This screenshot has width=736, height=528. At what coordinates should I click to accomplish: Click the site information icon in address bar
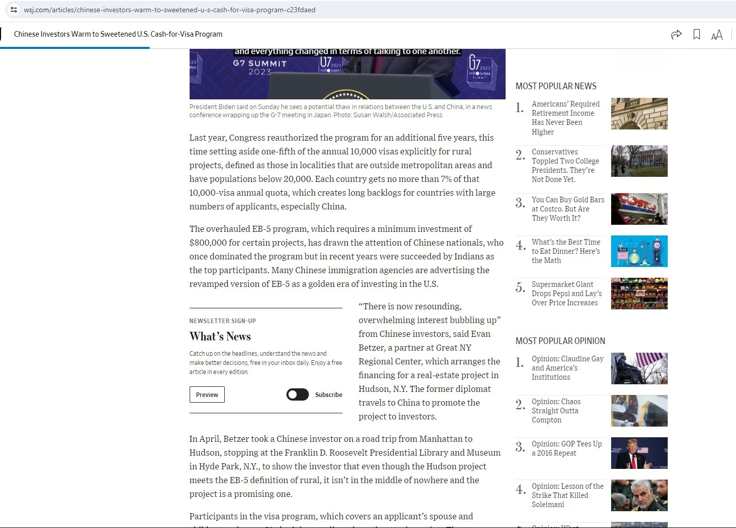(14, 10)
